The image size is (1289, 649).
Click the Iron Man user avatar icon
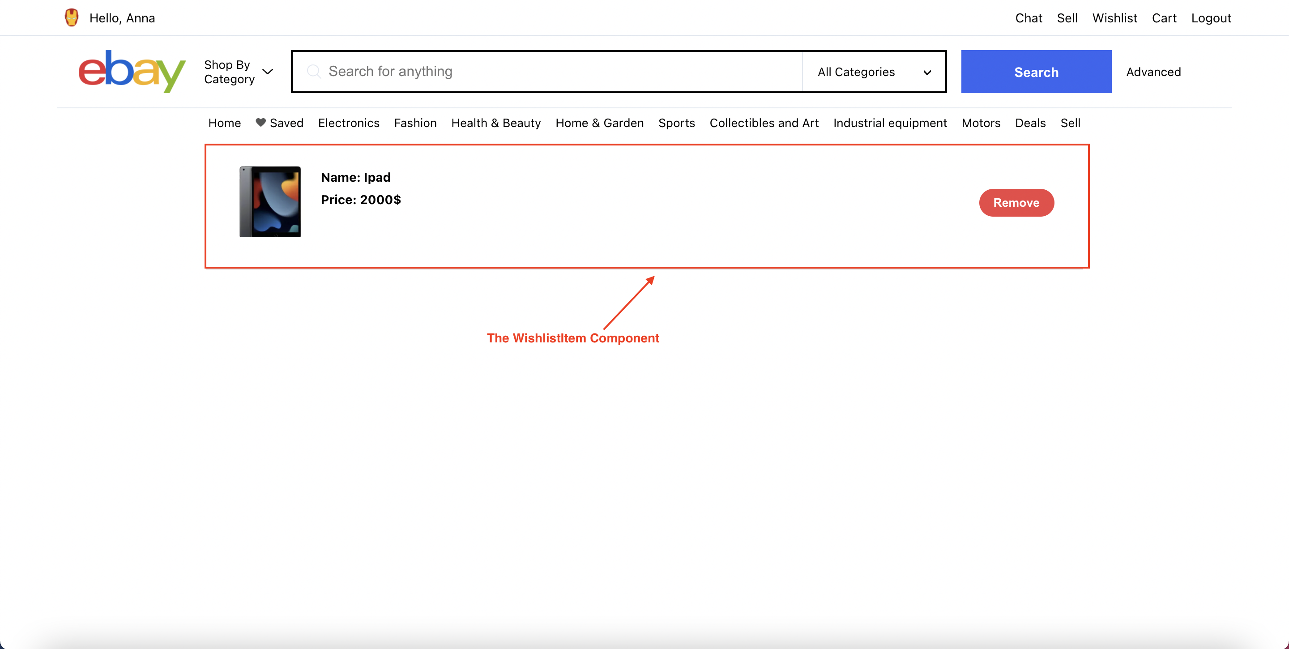coord(72,17)
